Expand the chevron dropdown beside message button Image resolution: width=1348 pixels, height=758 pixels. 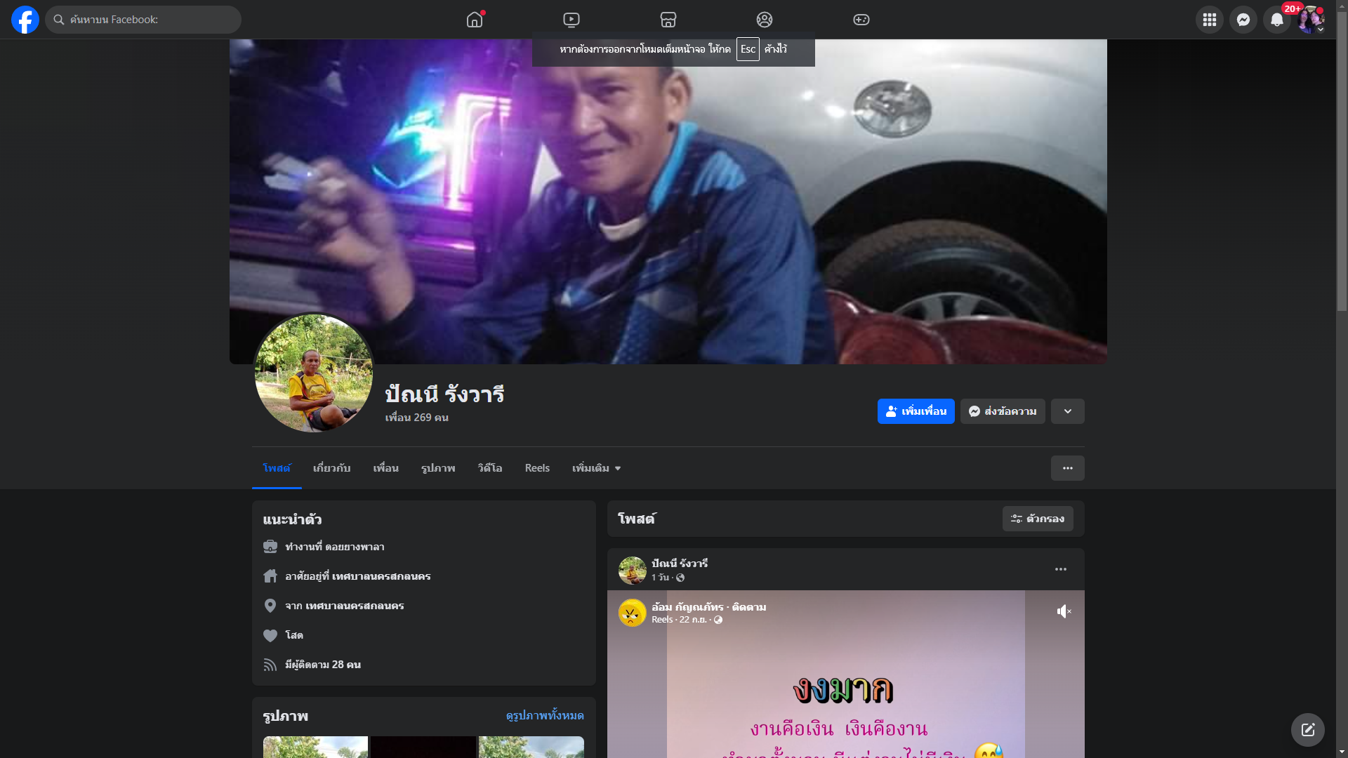click(x=1067, y=411)
